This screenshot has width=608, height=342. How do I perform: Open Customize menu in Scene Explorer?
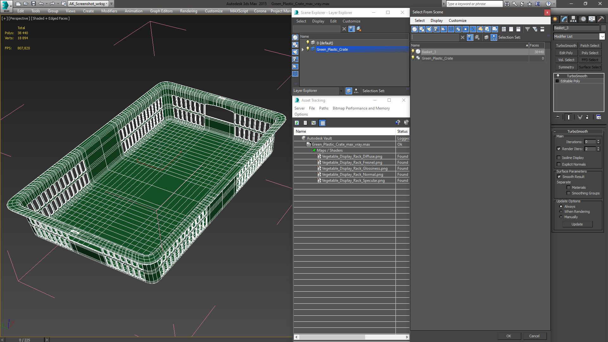(351, 21)
